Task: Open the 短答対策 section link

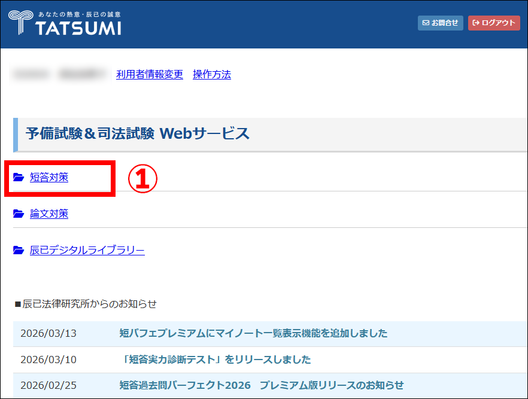Action: [x=49, y=178]
